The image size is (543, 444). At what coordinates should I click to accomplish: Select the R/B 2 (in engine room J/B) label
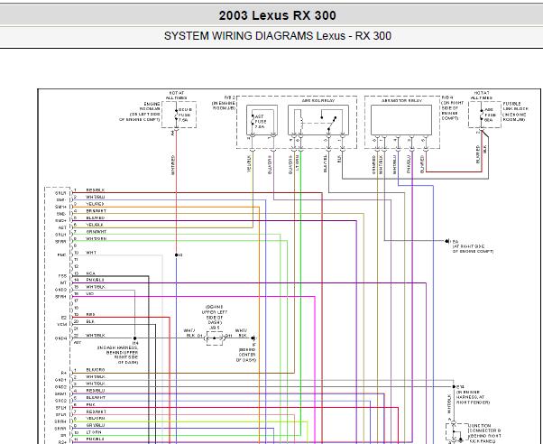pos(224,103)
